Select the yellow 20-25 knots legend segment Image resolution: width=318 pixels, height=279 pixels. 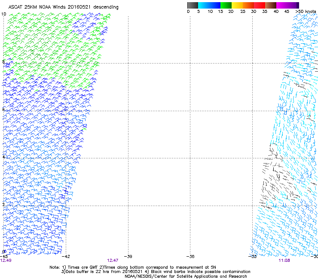237,5
